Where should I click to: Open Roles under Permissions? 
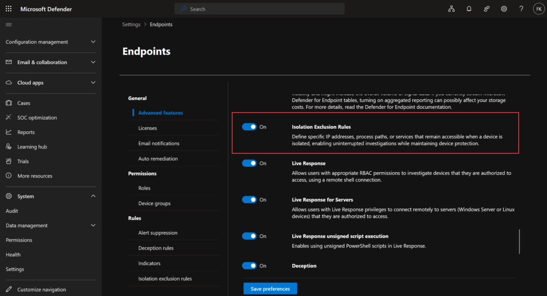tap(144, 188)
